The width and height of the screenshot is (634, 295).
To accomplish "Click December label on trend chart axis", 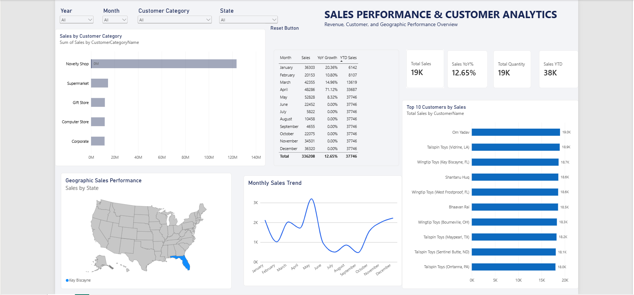I will [383, 270].
